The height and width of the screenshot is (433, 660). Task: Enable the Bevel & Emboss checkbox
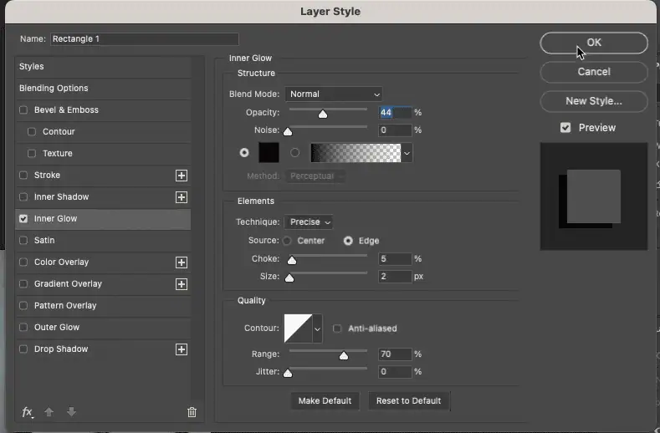23,110
